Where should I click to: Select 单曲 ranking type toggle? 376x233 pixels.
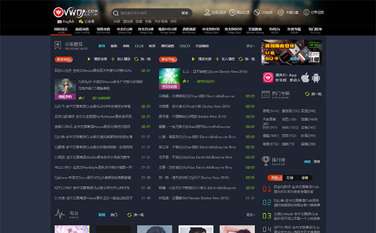316,162
